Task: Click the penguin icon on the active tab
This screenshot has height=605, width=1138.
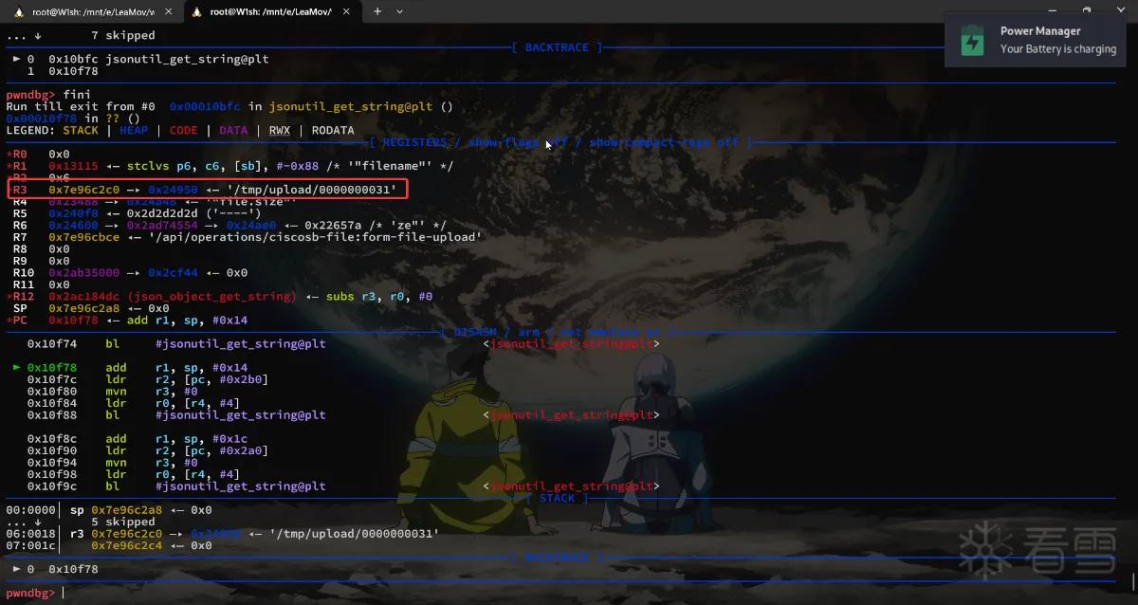Action: pyautogui.click(x=196, y=11)
